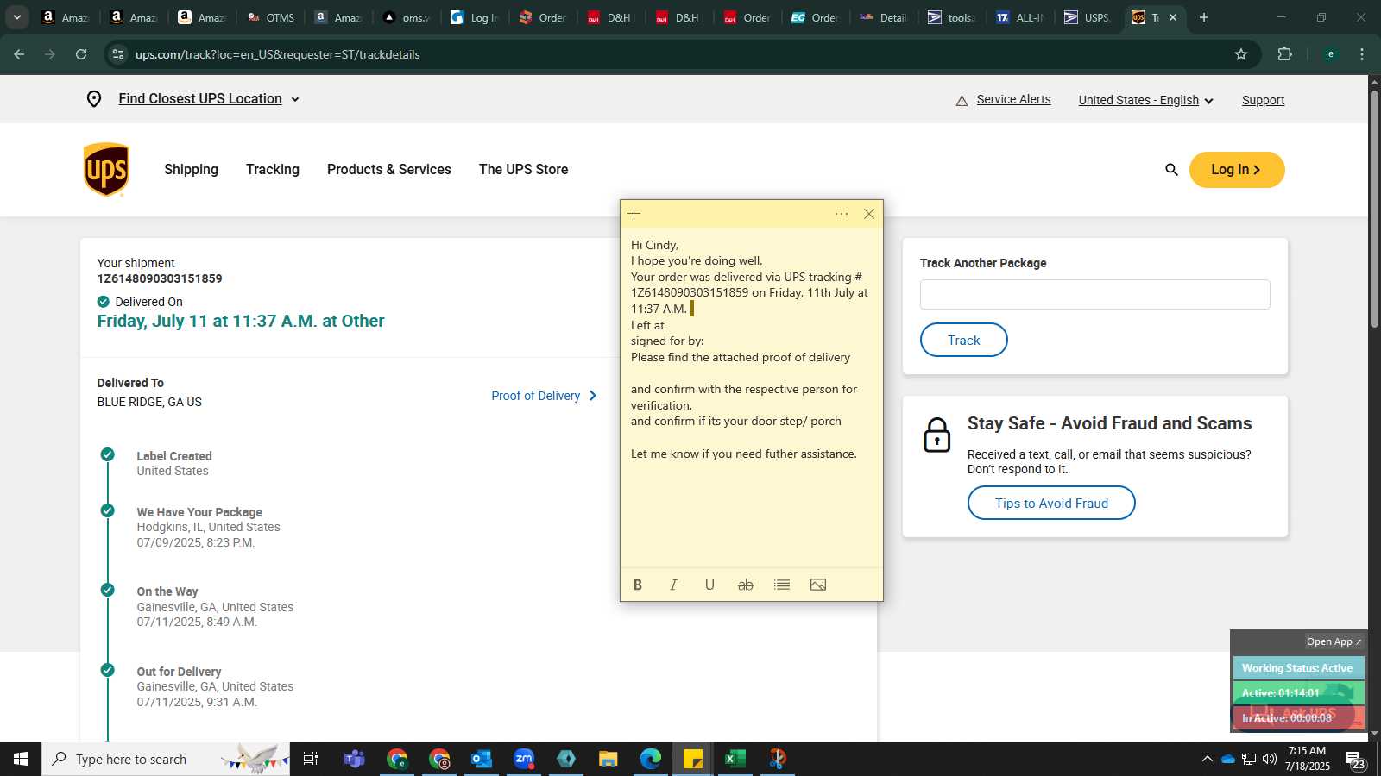Image resolution: width=1381 pixels, height=776 pixels.
Task: Open Outlook from taskbar
Action: (481, 759)
